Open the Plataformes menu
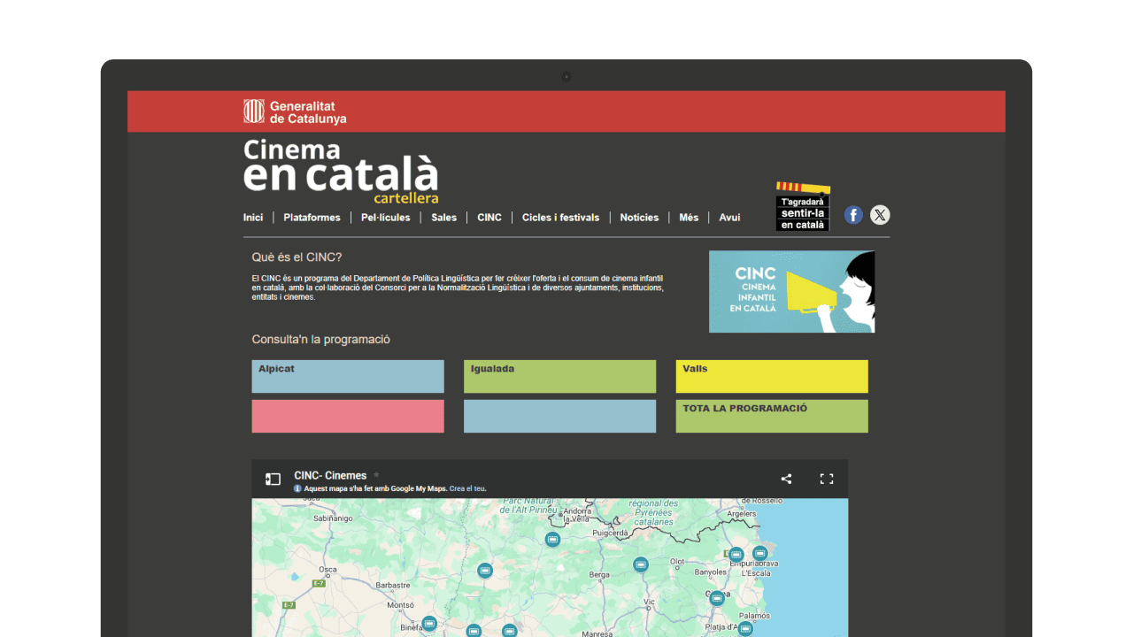The image size is (1133, 637). [312, 218]
